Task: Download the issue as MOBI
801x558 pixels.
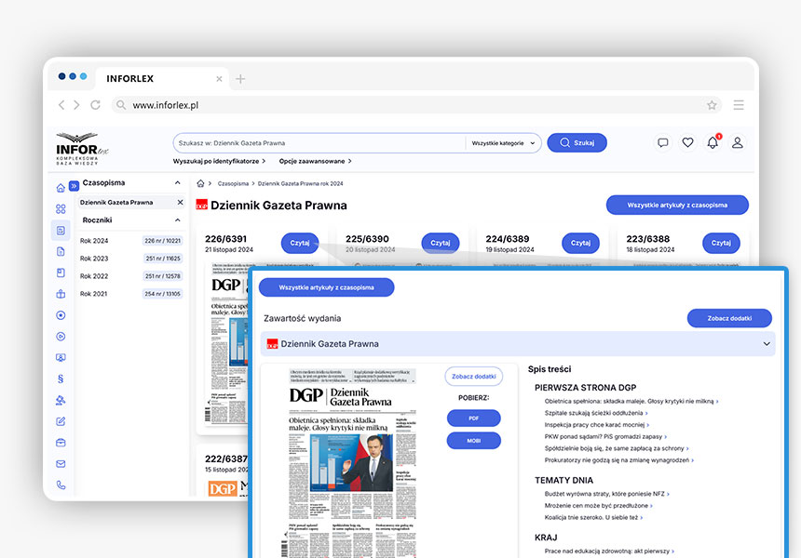Action: (x=473, y=441)
